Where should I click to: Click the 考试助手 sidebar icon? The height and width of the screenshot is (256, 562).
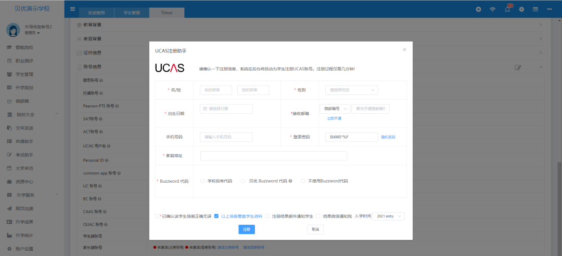point(10,155)
